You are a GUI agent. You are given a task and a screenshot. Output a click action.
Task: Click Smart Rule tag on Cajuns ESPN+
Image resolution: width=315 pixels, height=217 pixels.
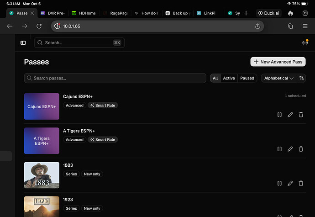(x=103, y=106)
